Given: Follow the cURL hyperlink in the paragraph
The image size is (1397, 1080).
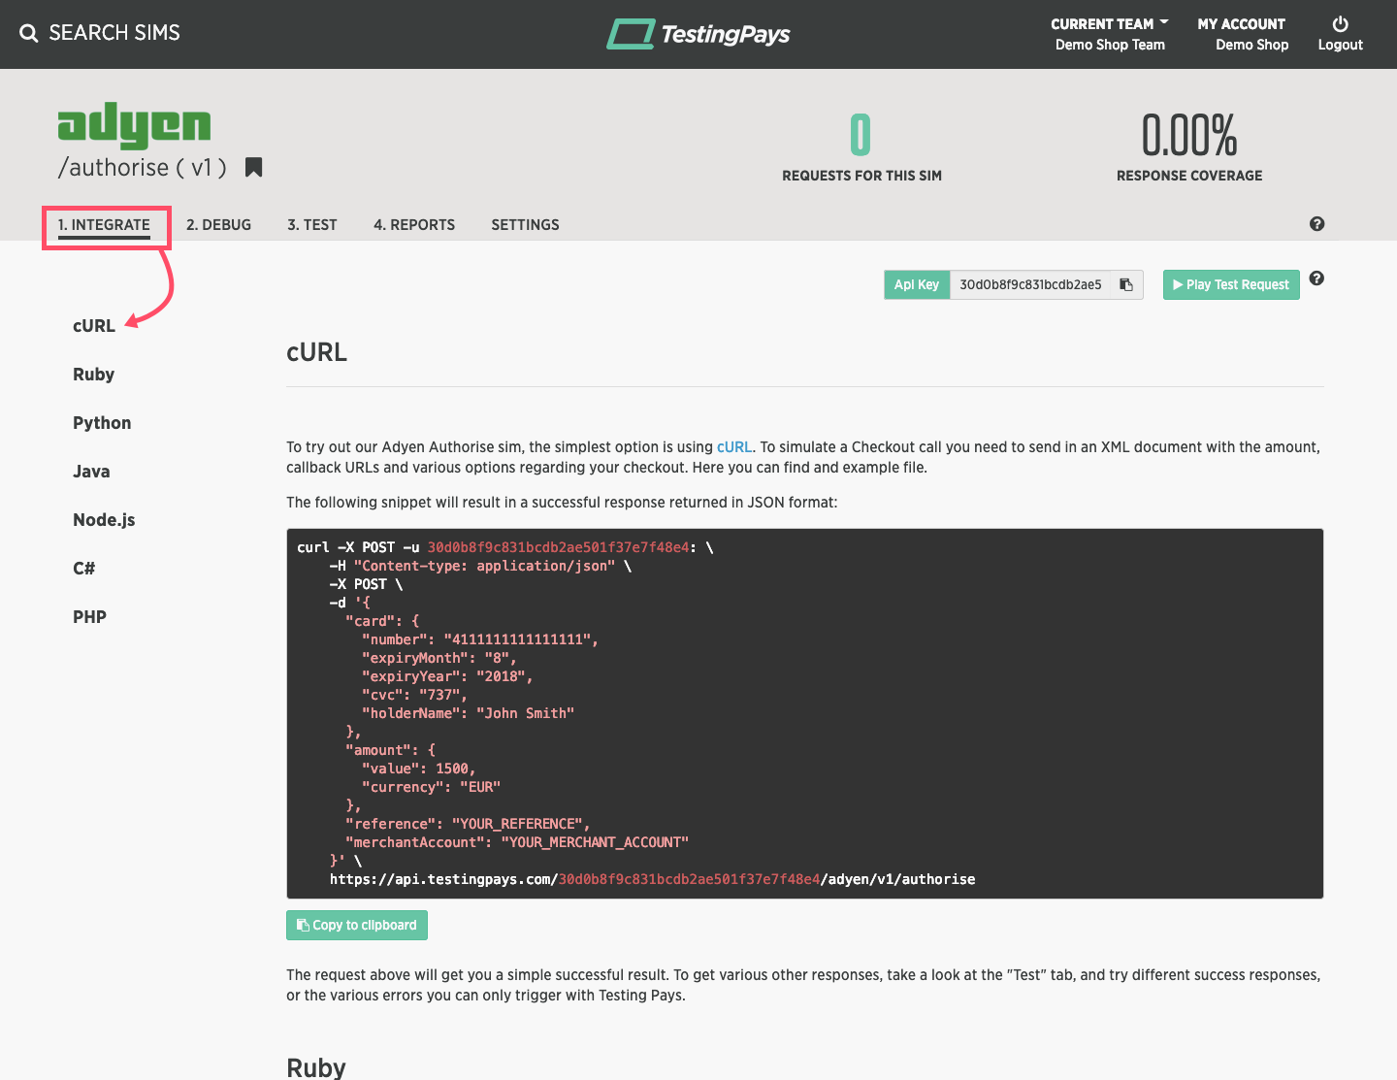Looking at the screenshot, I should (x=734, y=447).
